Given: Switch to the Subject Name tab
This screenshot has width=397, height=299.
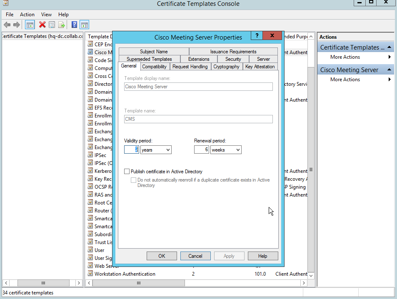Looking at the screenshot, I should click(154, 51).
